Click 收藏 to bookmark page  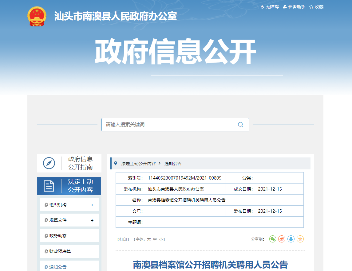pos(316,7)
